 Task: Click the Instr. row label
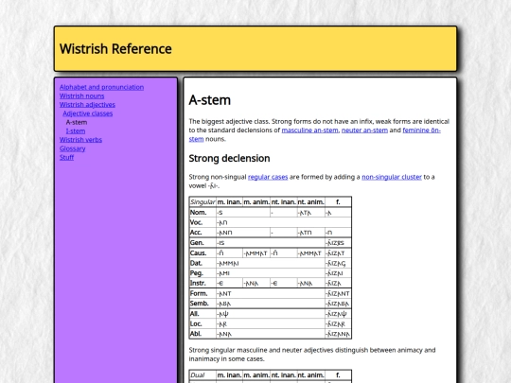point(203,284)
